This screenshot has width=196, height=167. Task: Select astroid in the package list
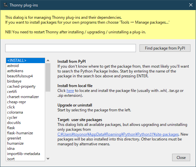pos(26,66)
